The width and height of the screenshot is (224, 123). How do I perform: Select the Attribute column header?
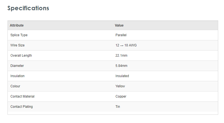click(17, 25)
